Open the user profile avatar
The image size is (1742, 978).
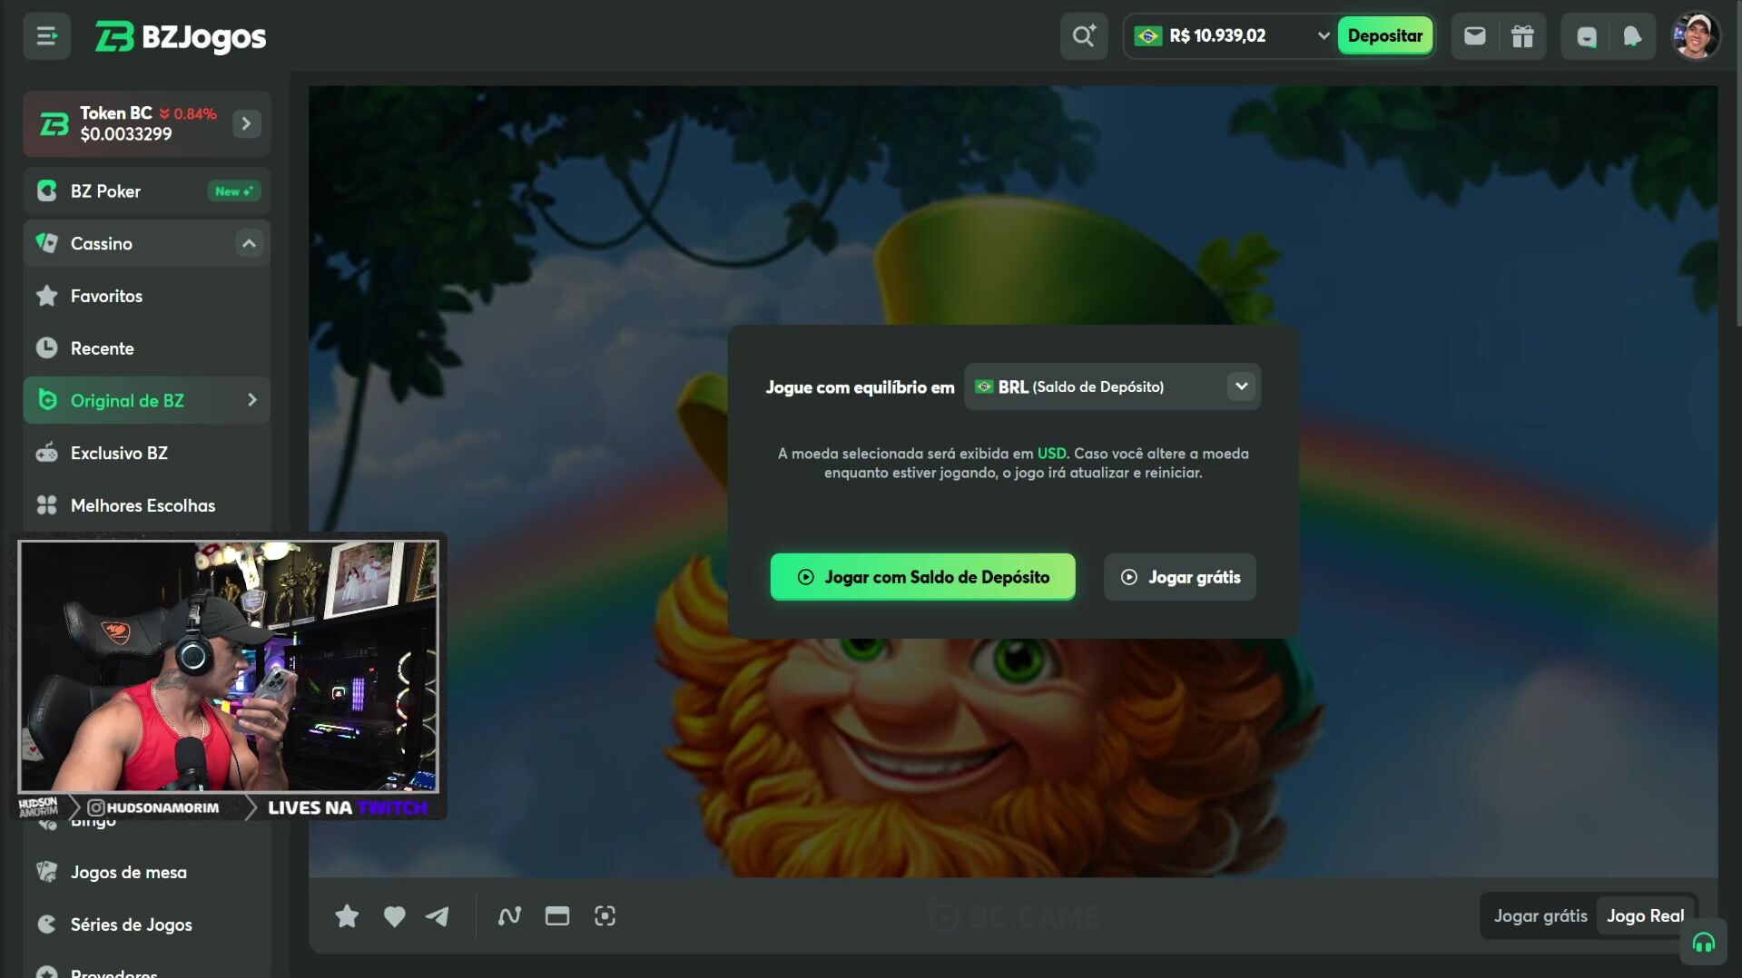[1695, 36]
